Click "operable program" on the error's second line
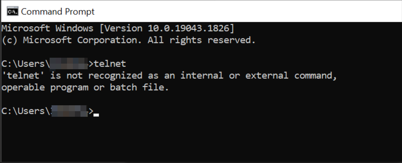The image size is (402, 163). [45, 88]
